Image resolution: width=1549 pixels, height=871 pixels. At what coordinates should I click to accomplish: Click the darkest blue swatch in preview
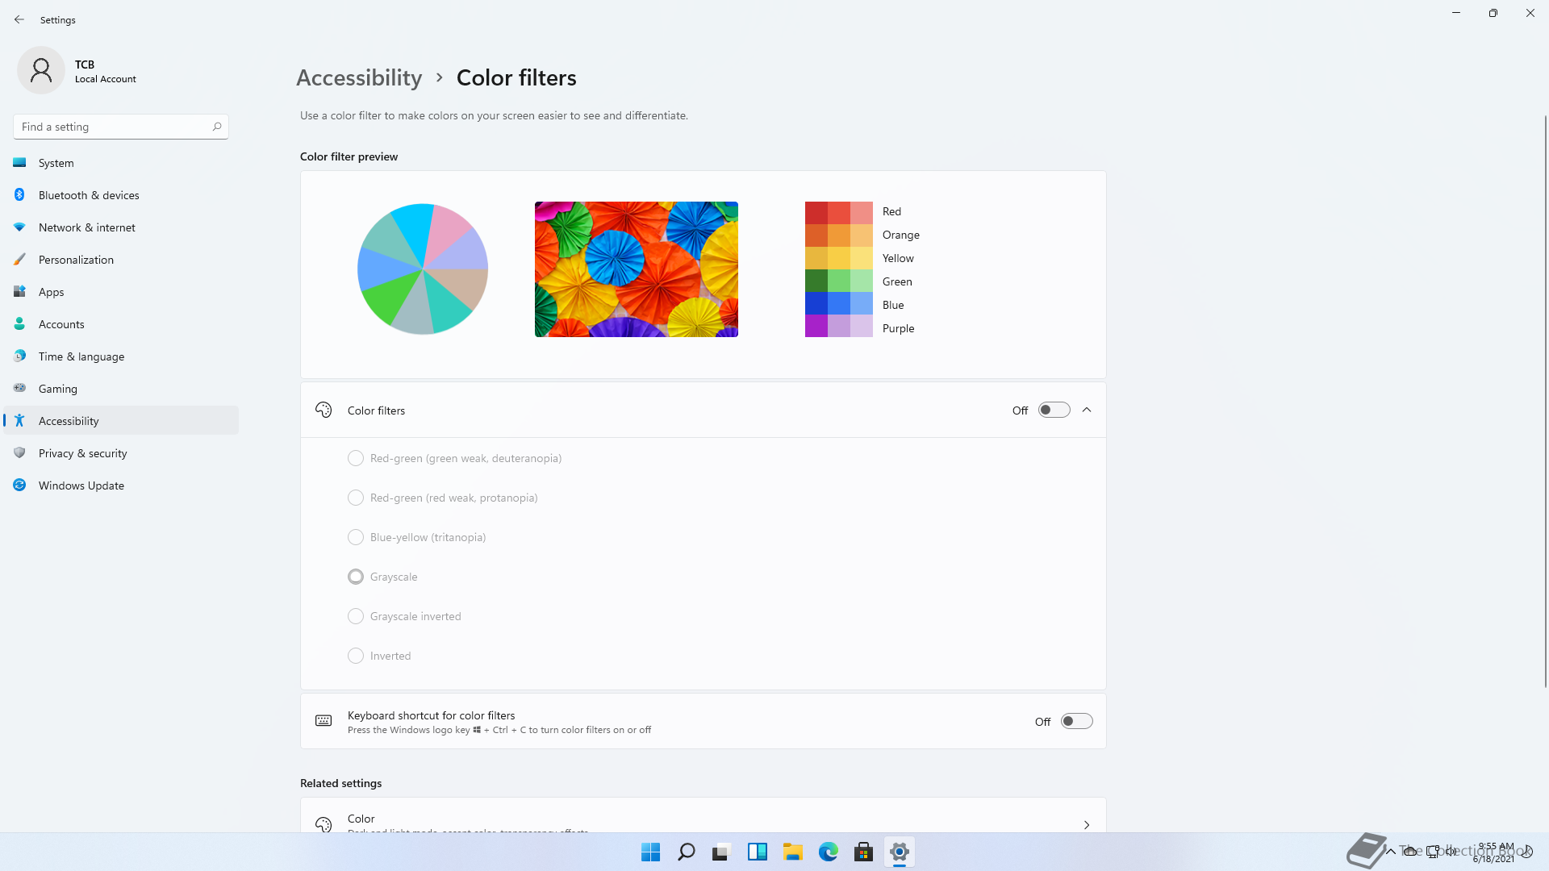pyautogui.click(x=816, y=303)
